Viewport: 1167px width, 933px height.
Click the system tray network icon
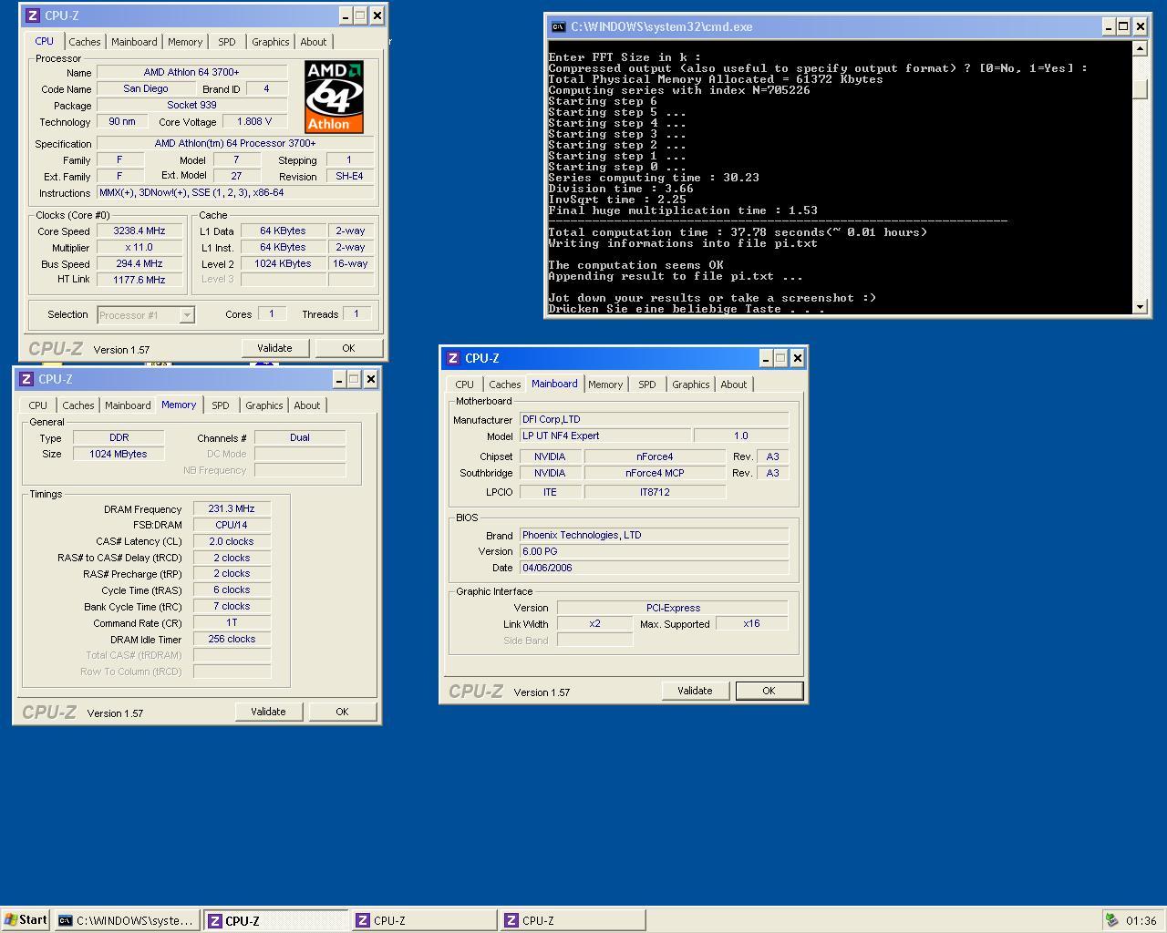[1111, 920]
